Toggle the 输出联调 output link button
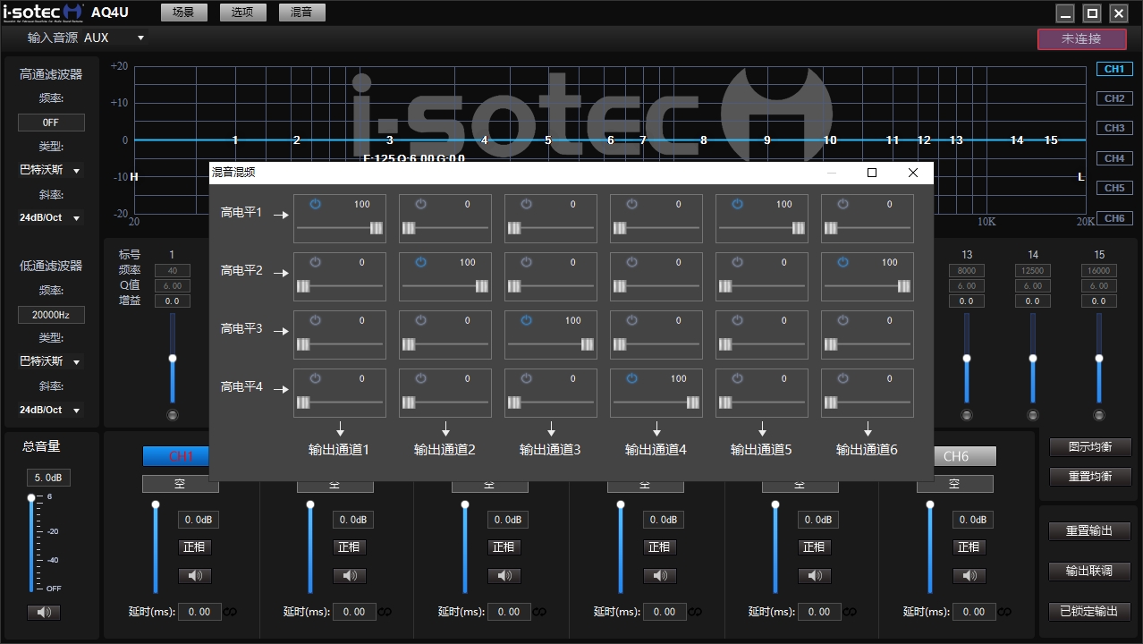The height and width of the screenshot is (644, 1143). 1089,572
